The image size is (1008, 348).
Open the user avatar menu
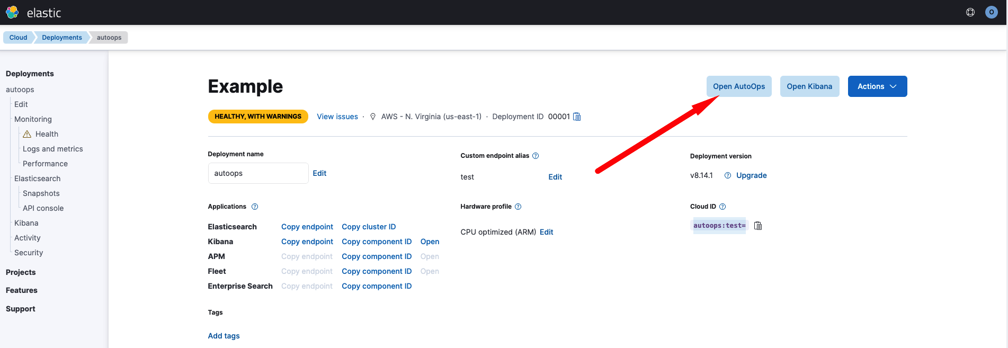[x=991, y=12]
